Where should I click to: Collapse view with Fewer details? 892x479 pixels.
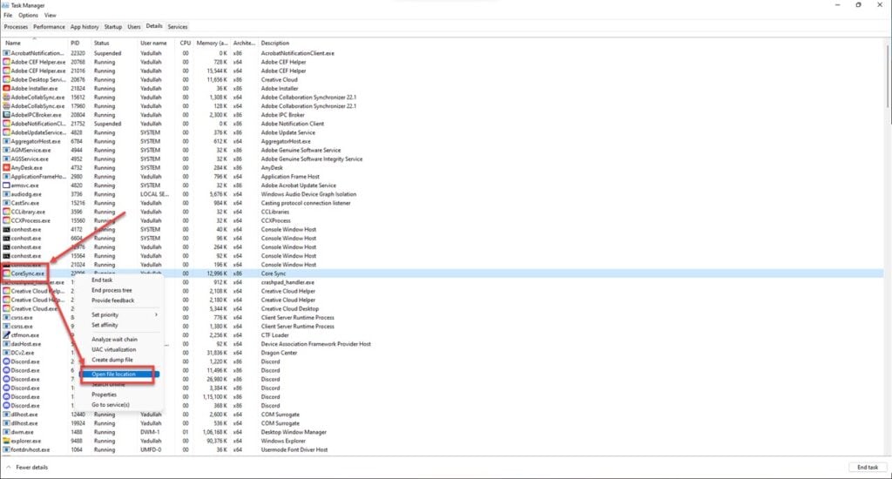tap(27, 468)
